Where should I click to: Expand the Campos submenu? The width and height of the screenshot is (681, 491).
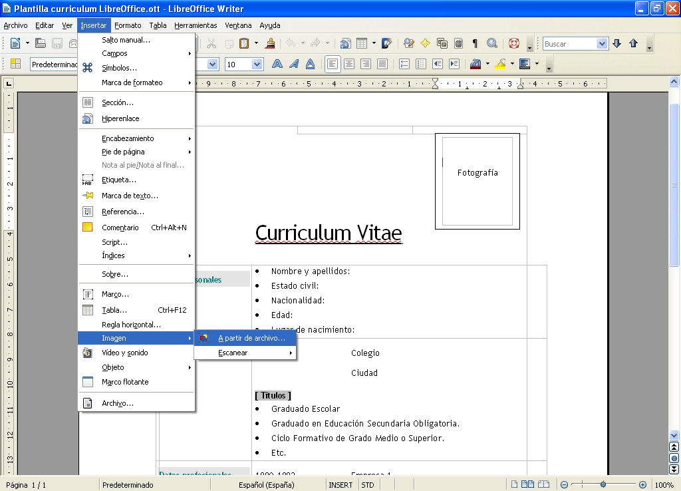[136, 53]
